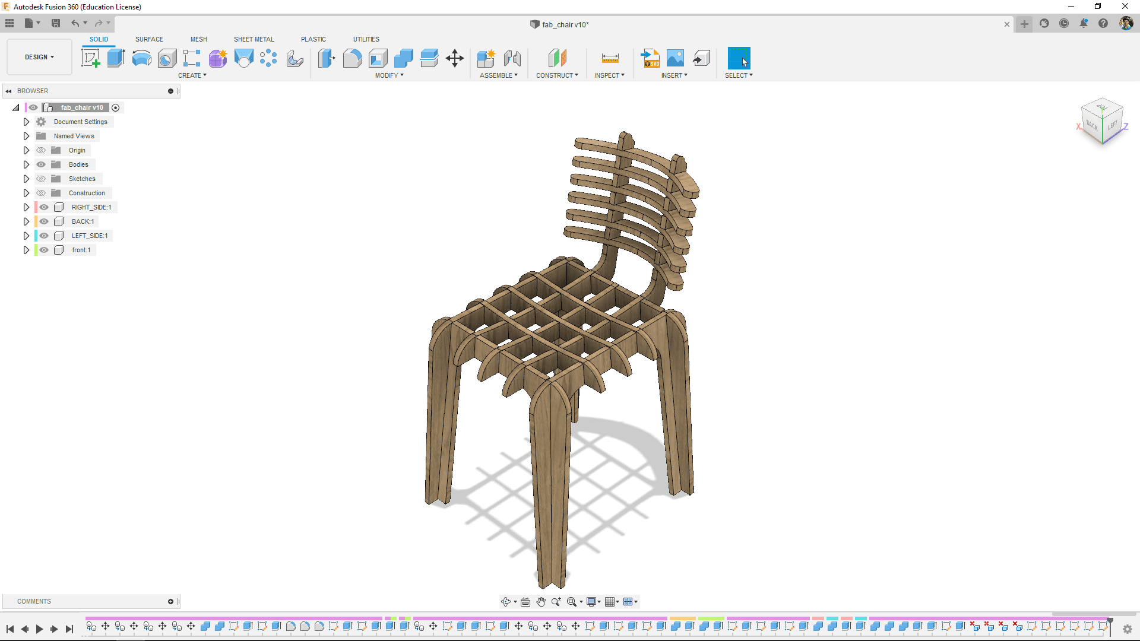The width and height of the screenshot is (1140, 641).
Task: Close the fab_chair v10 document tab
Action: [1007, 24]
